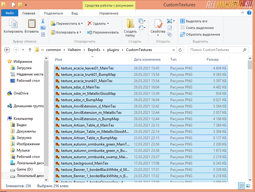Go up one folder level

(x=30, y=50)
